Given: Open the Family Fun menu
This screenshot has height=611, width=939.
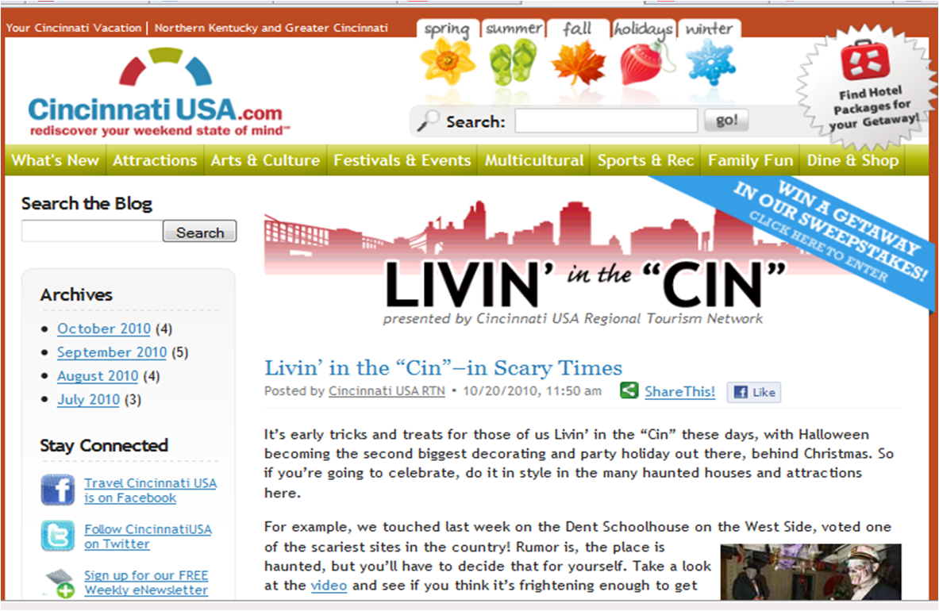Looking at the screenshot, I should coord(750,160).
